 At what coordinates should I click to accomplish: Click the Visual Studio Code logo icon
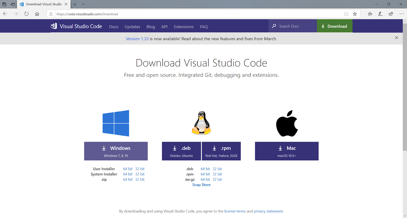(54, 26)
